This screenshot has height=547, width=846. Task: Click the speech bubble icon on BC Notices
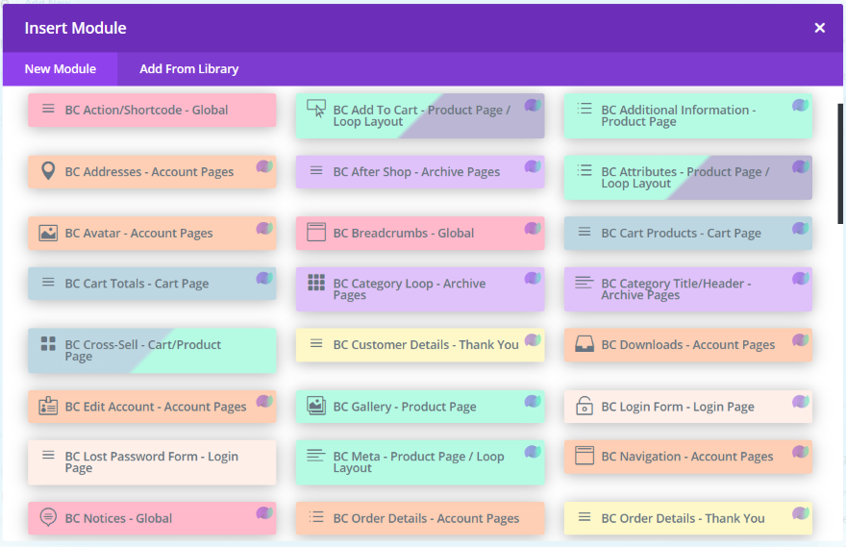(48, 517)
